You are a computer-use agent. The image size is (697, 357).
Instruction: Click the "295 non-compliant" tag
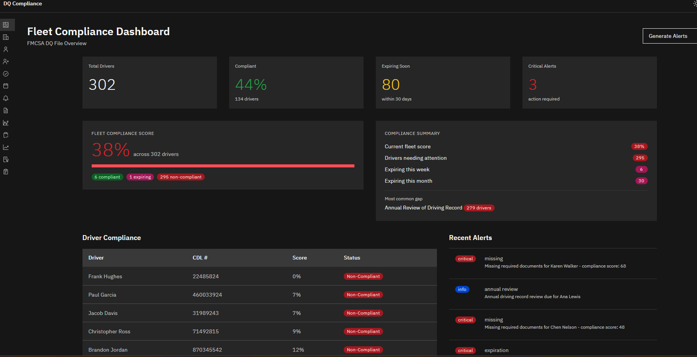tap(181, 177)
